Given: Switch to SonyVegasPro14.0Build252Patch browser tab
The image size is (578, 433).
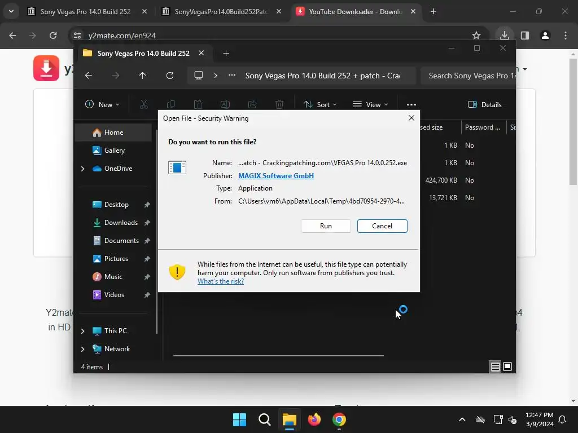Looking at the screenshot, I should click(x=221, y=12).
